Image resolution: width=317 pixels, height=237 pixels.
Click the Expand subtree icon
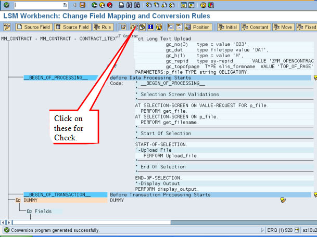pos(171,27)
